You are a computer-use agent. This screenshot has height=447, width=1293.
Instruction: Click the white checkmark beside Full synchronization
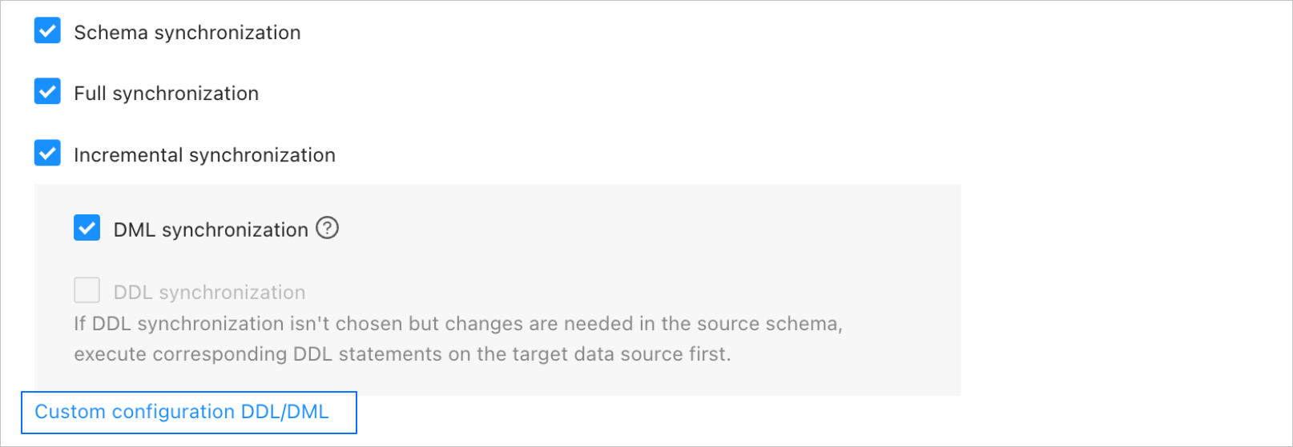[47, 92]
